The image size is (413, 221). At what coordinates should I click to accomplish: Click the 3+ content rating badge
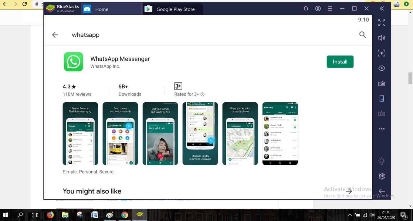(178, 86)
